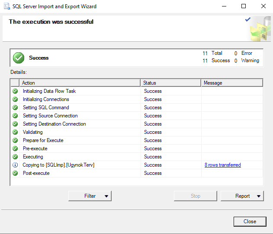Select the Setting Destination Connection row text
Image resolution: width=273 pixels, height=234 pixels.
pos(55,124)
